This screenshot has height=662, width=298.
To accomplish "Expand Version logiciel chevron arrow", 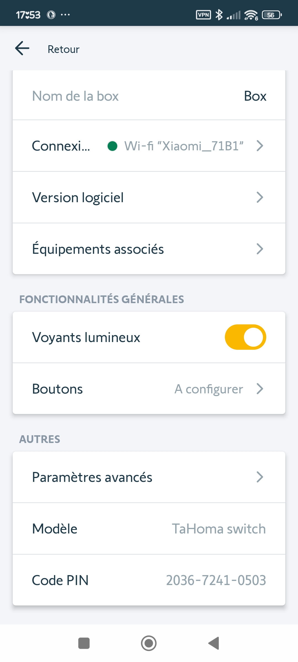I will point(260,197).
